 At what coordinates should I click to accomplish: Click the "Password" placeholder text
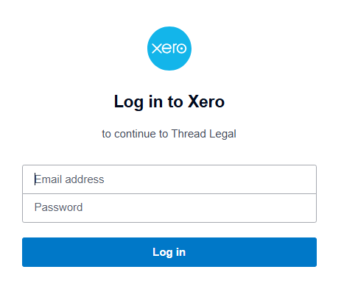(58, 207)
